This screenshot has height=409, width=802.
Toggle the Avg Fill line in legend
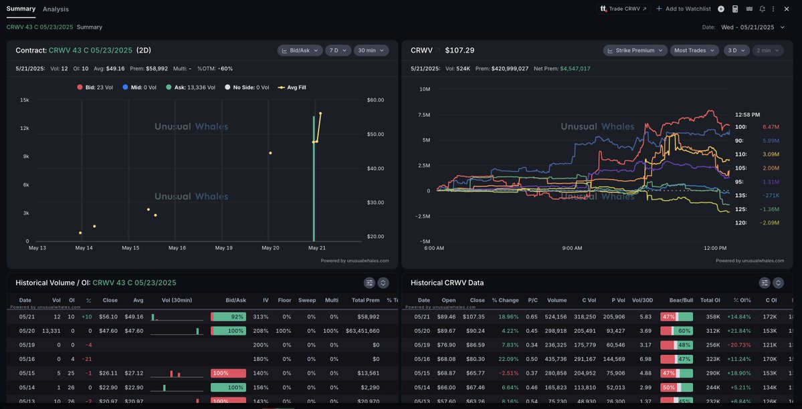click(x=292, y=88)
